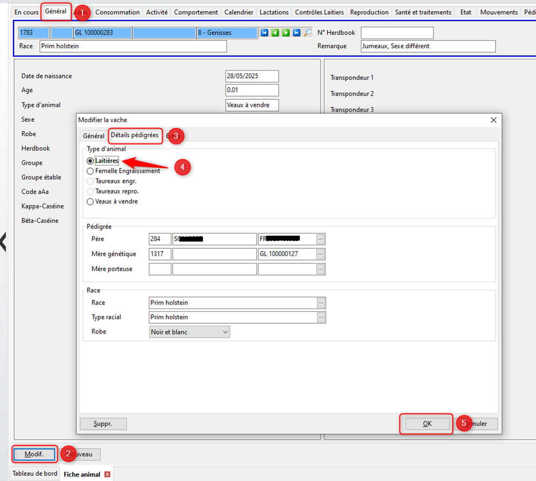Click the N° Herdbook input field
536x481 pixels.
point(397,33)
